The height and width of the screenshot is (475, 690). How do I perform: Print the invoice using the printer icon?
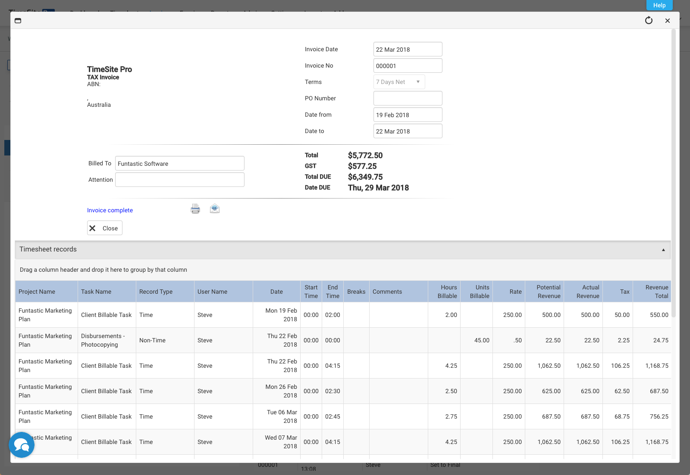tap(195, 209)
